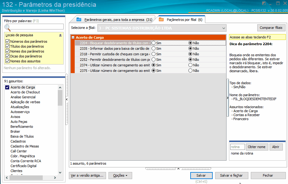Screen dimensions: 288x184
Task: Toggle Nomes dos assuntos checkbox
Action: [8, 61]
